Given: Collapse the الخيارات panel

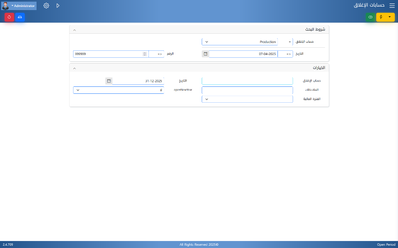Looking at the screenshot, I should [x=75, y=68].
